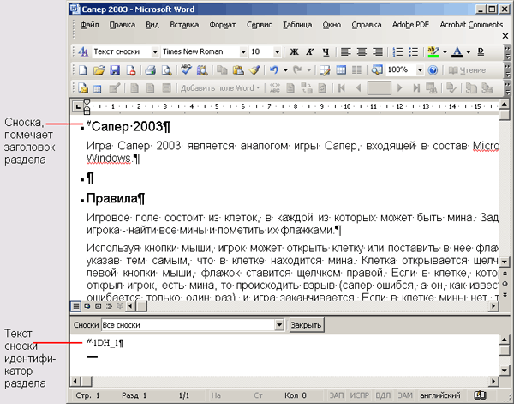
Task: Expand the formatting toolbar options chevron
Action: coord(507,51)
